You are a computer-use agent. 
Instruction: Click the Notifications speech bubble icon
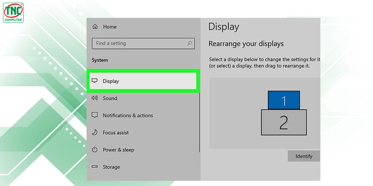(95, 115)
